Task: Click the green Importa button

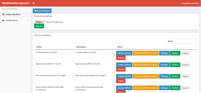Action: (x=39, y=26)
